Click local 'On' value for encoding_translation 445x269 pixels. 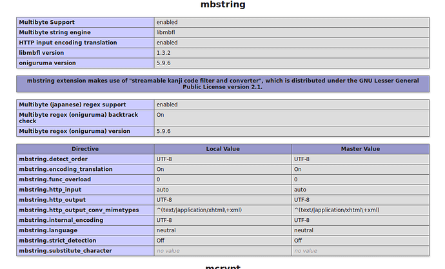(x=223, y=169)
